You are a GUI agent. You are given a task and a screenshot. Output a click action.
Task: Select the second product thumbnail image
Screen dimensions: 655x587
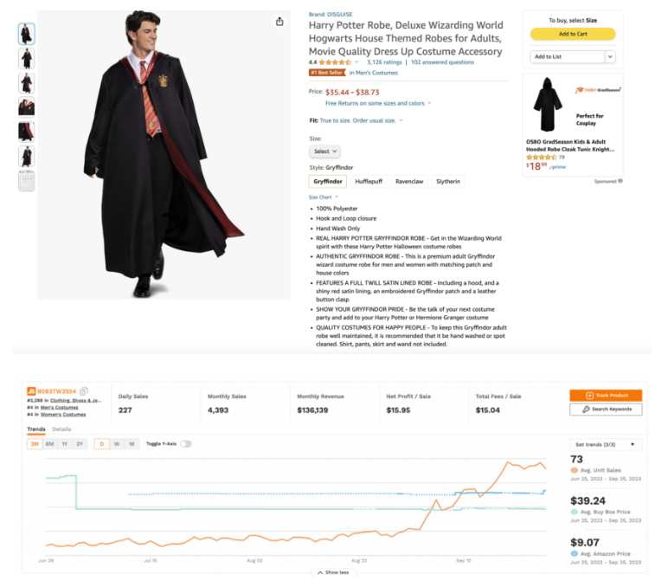tap(27, 59)
